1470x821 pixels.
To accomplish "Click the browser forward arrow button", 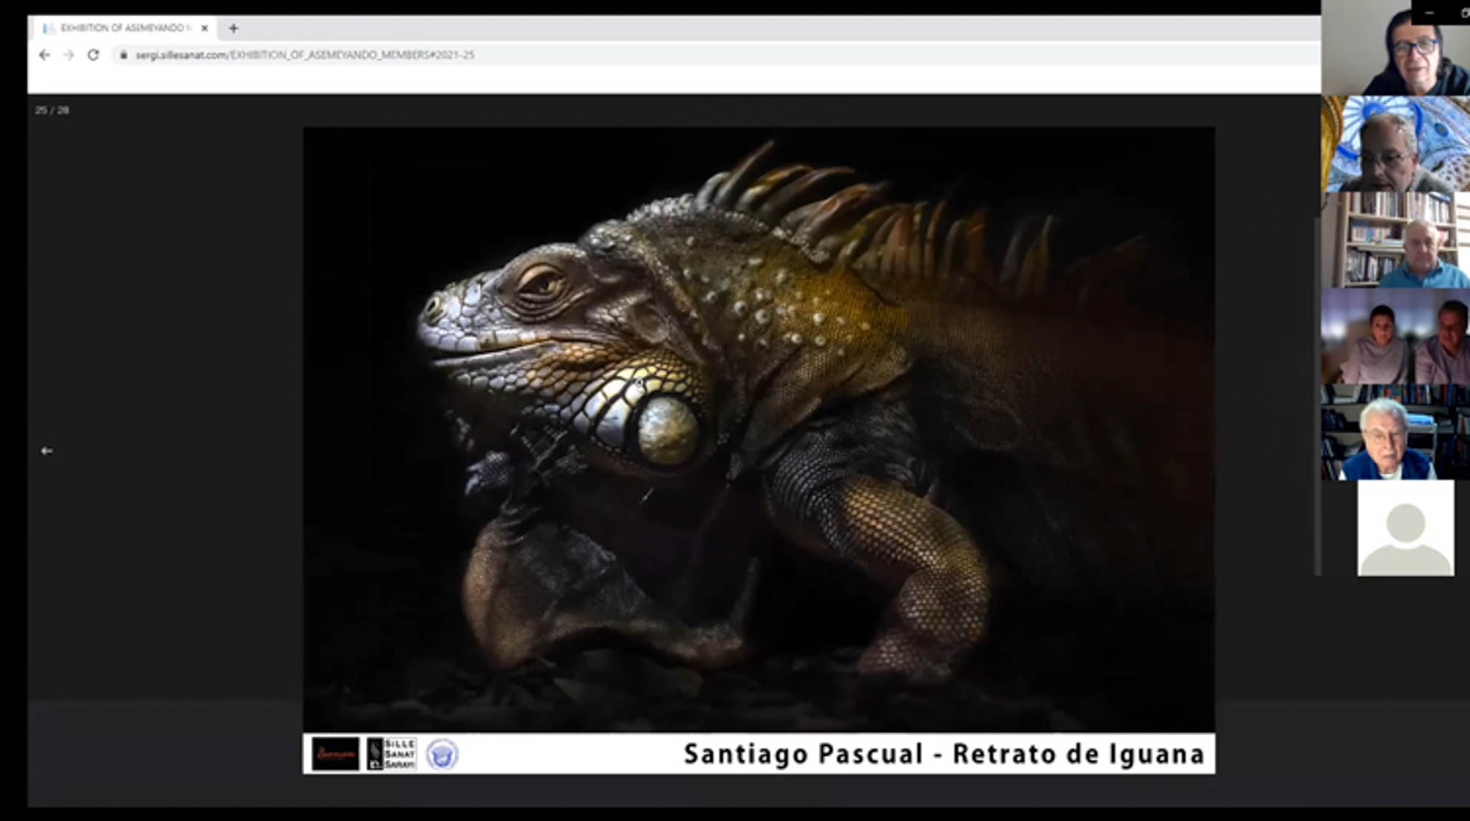I will tap(68, 55).
